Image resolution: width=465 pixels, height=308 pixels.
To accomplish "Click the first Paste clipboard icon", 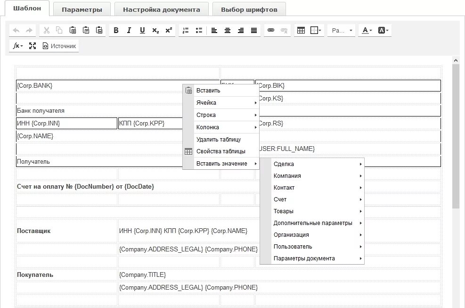I will tap(73, 30).
